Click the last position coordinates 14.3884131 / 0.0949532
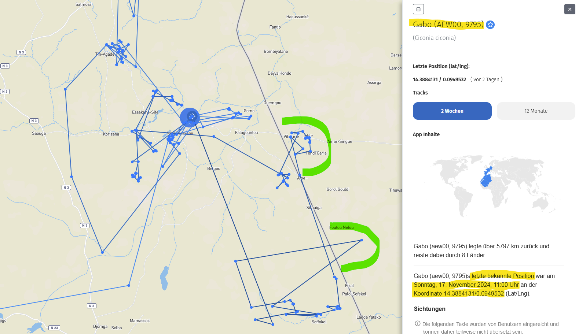 pyautogui.click(x=439, y=79)
